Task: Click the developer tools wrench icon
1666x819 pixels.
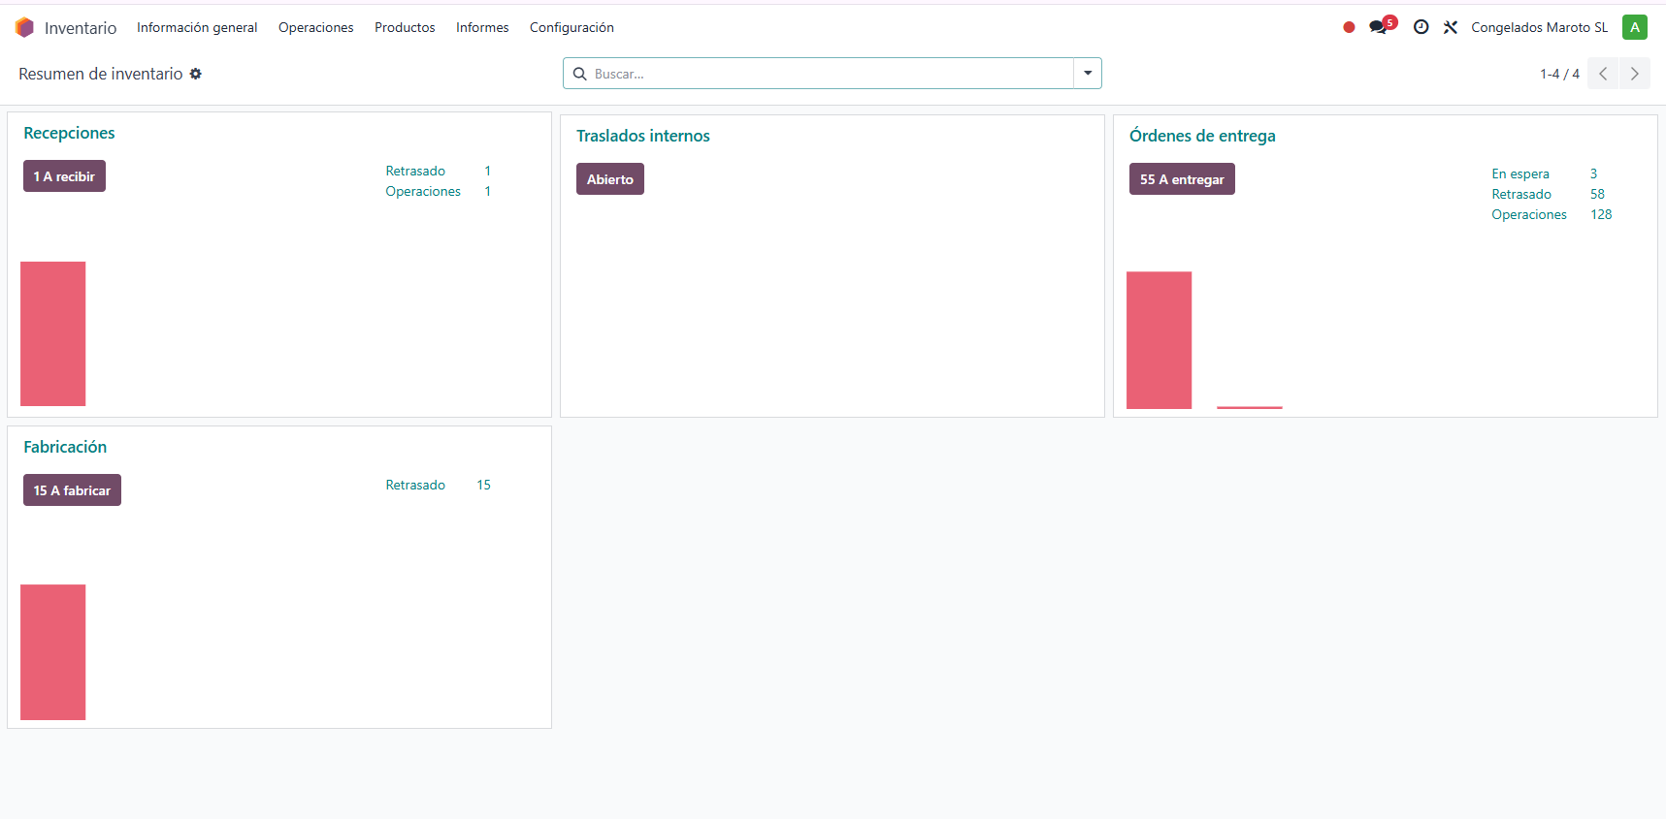Action: [1451, 27]
